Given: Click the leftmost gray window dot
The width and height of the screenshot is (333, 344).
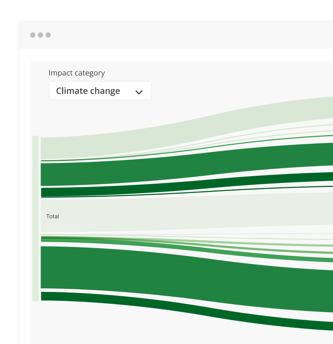Looking at the screenshot, I should click(32, 35).
